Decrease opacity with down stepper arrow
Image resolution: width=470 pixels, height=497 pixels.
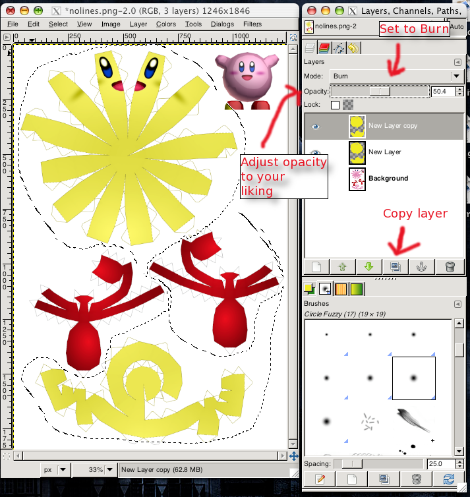(x=460, y=94)
